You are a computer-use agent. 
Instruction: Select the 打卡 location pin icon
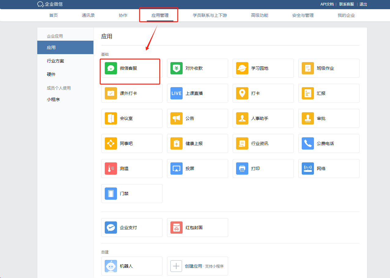tap(242, 93)
